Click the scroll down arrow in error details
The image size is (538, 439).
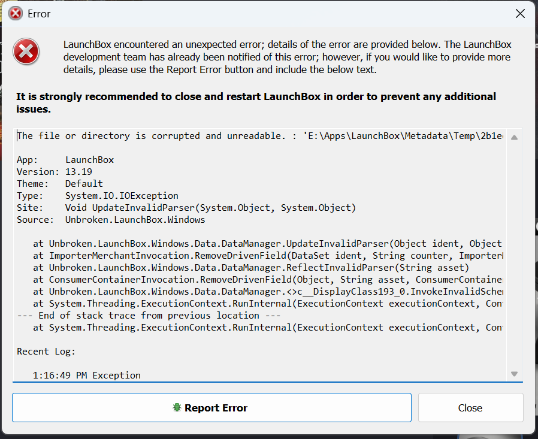(514, 374)
